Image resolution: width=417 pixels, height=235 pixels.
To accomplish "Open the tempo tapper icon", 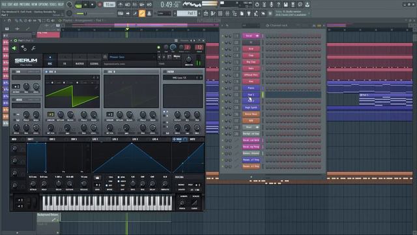I will click(256, 13).
